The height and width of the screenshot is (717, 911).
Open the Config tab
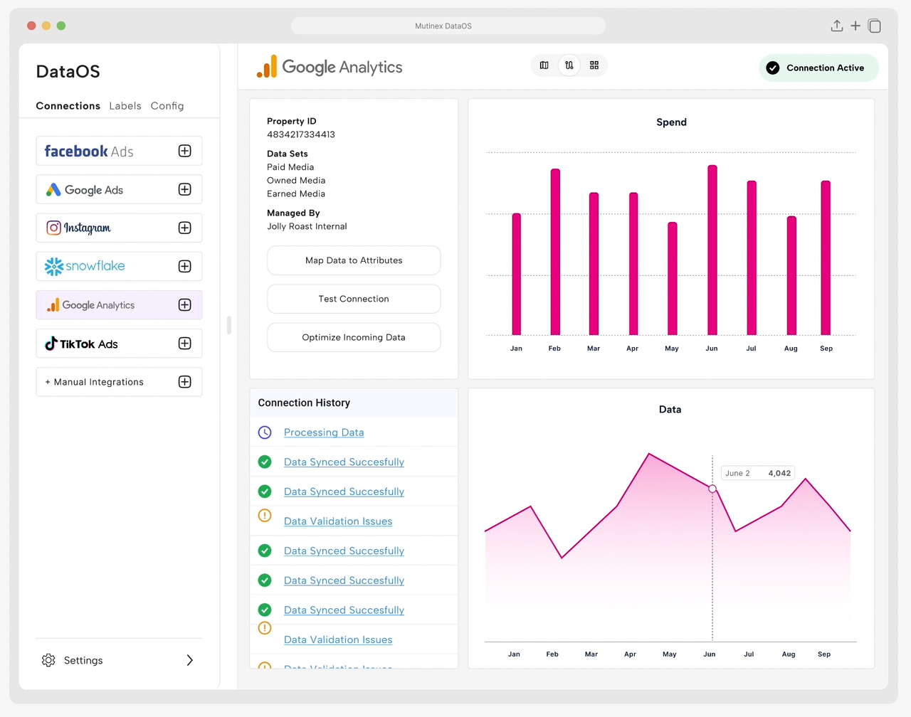tap(167, 106)
